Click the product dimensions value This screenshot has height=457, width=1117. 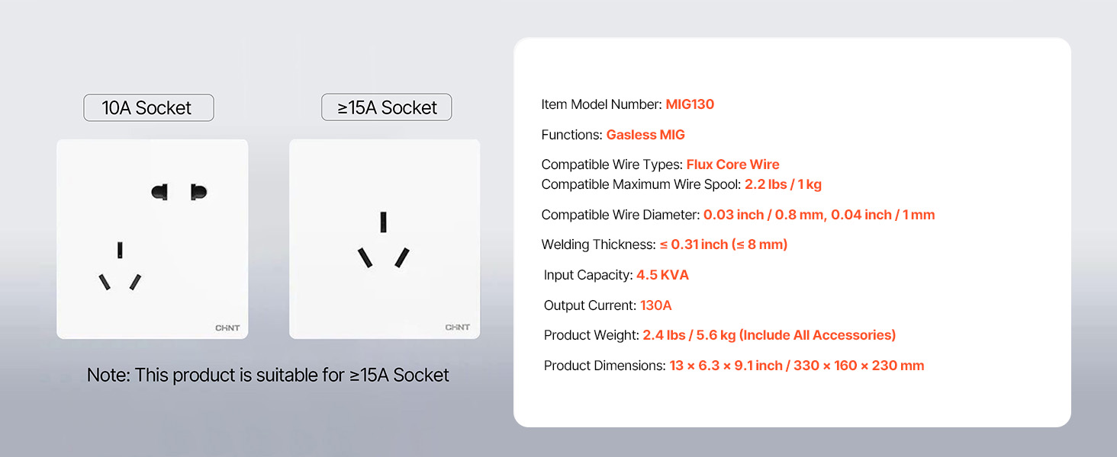(x=797, y=366)
